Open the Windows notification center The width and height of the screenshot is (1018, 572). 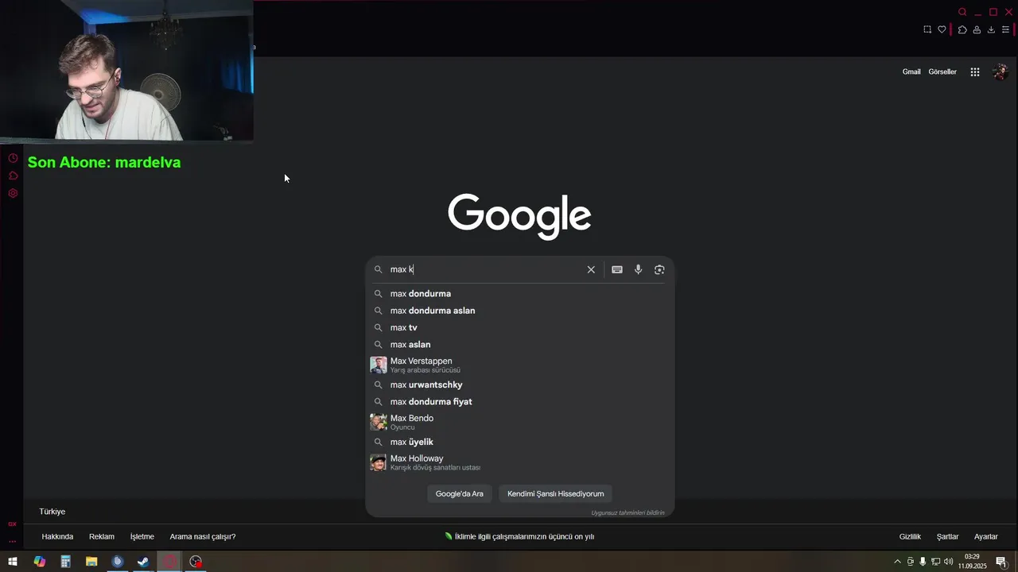tap(1001, 562)
